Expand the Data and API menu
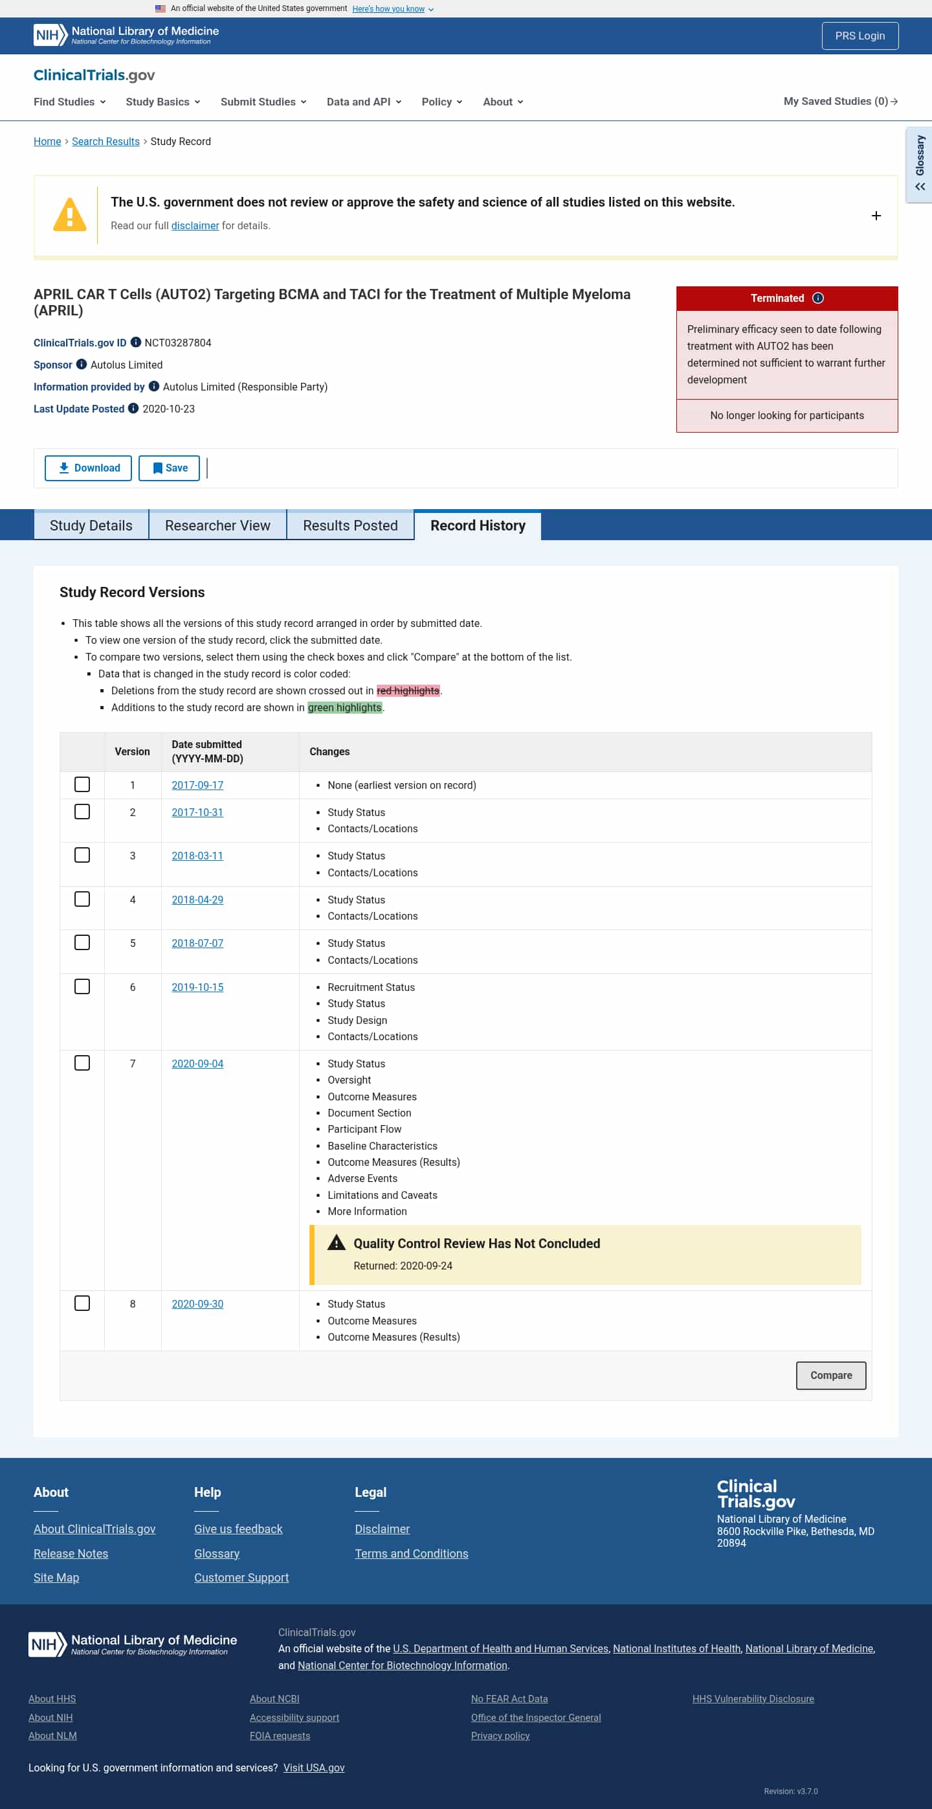 364,102
